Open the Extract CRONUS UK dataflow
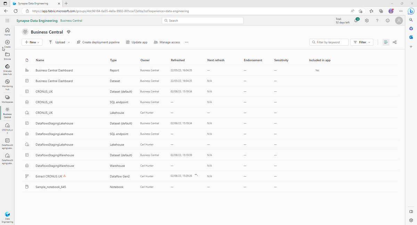Viewport: 417px width, 225px height. point(49,176)
